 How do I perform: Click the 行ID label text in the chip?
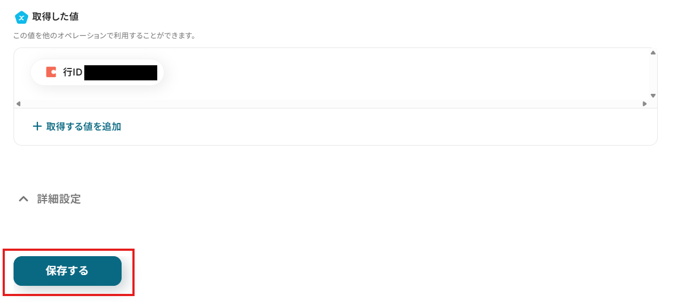click(x=72, y=72)
